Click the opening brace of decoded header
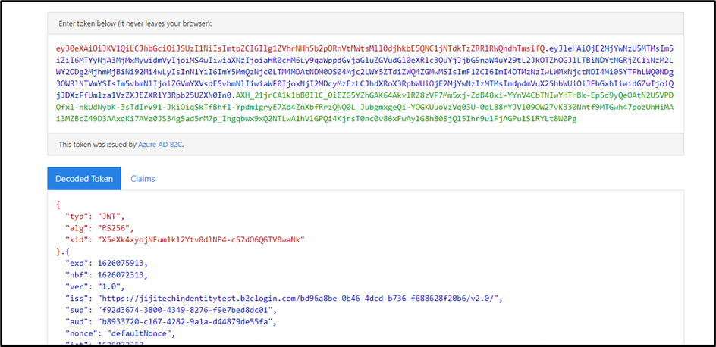The height and width of the screenshot is (347, 716). (x=58, y=204)
